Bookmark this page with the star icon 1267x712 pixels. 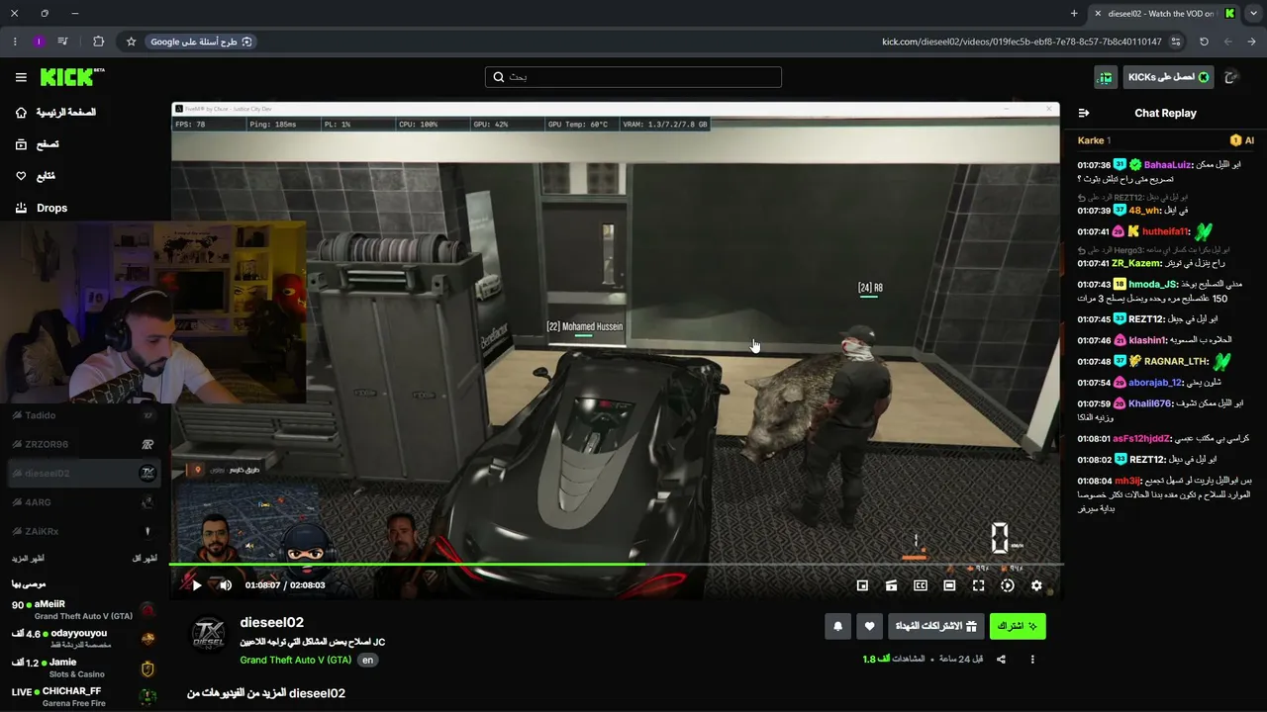pos(131,42)
